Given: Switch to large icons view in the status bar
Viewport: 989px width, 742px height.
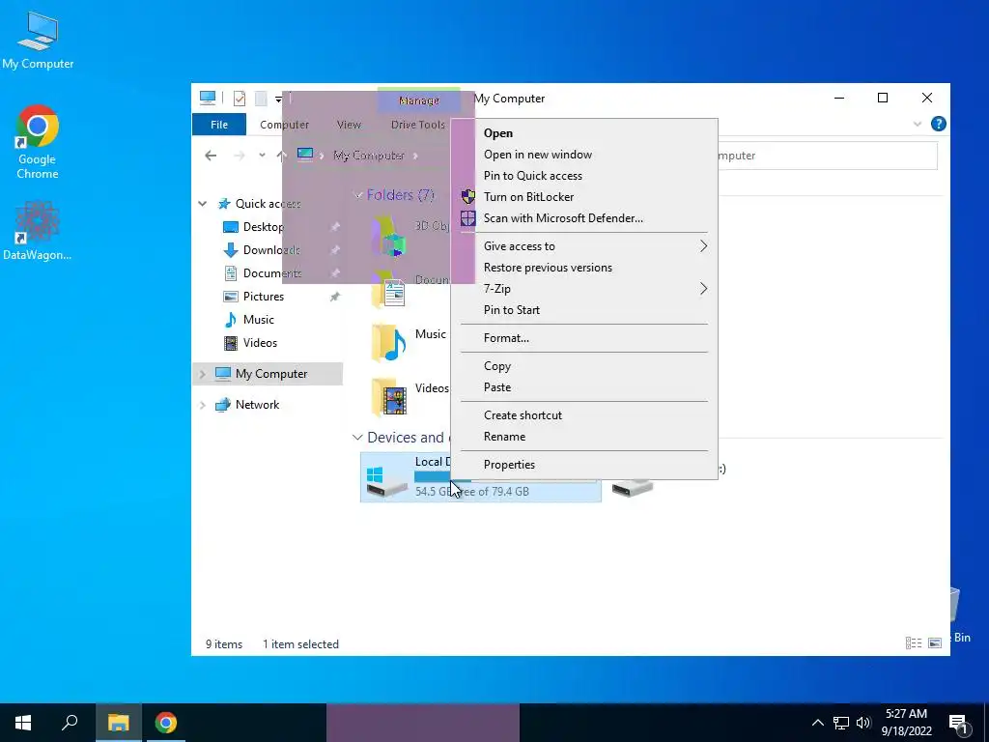Looking at the screenshot, I should pyautogui.click(x=935, y=642).
